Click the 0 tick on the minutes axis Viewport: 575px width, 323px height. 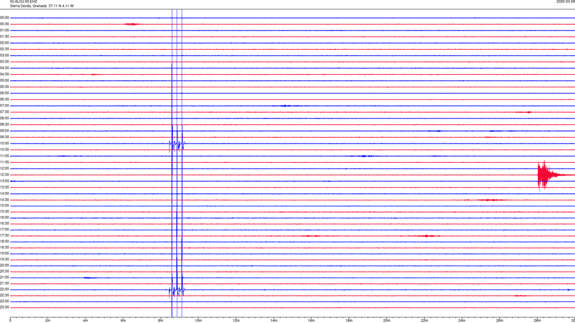(x=10, y=321)
